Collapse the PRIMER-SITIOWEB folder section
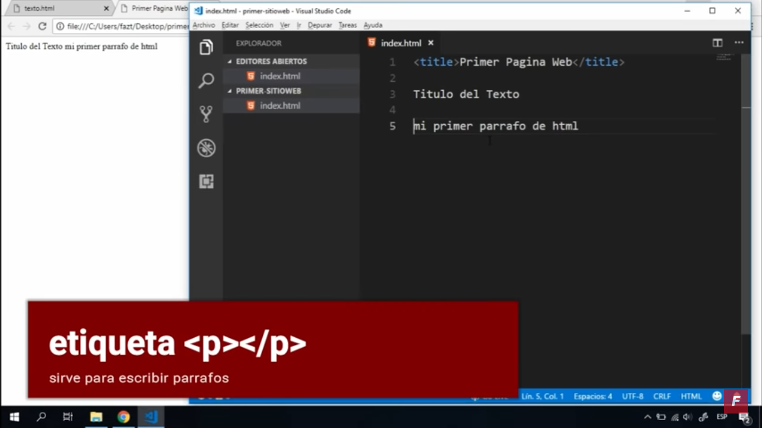Image resolution: width=762 pixels, height=428 pixels. [x=268, y=91]
